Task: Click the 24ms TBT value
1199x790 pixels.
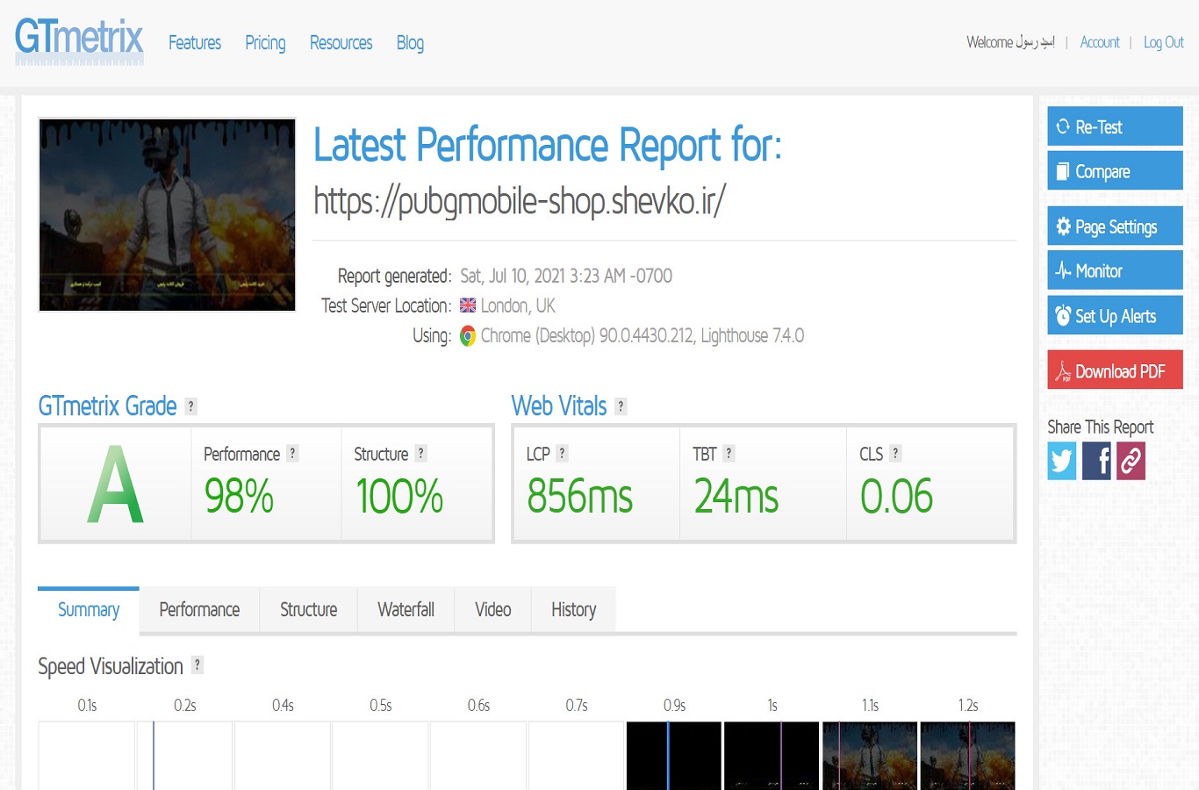Action: click(736, 496)
